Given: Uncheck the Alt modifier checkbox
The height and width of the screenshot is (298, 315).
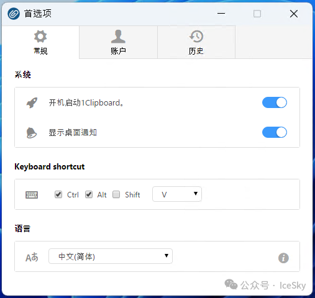Looking at the screenshot, I should pyautogui.click(x=89, y=194).
